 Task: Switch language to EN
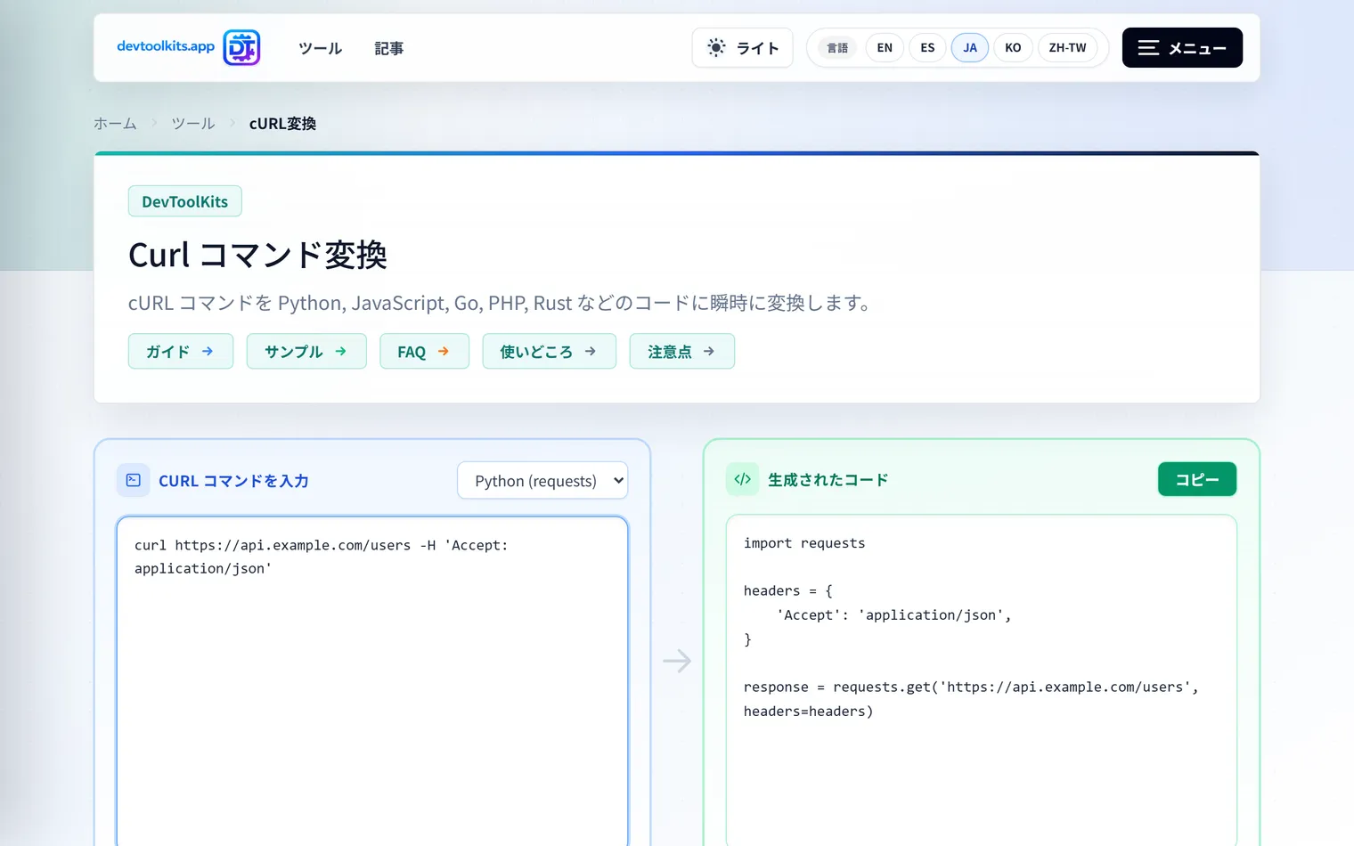click(x=885, y=48)
